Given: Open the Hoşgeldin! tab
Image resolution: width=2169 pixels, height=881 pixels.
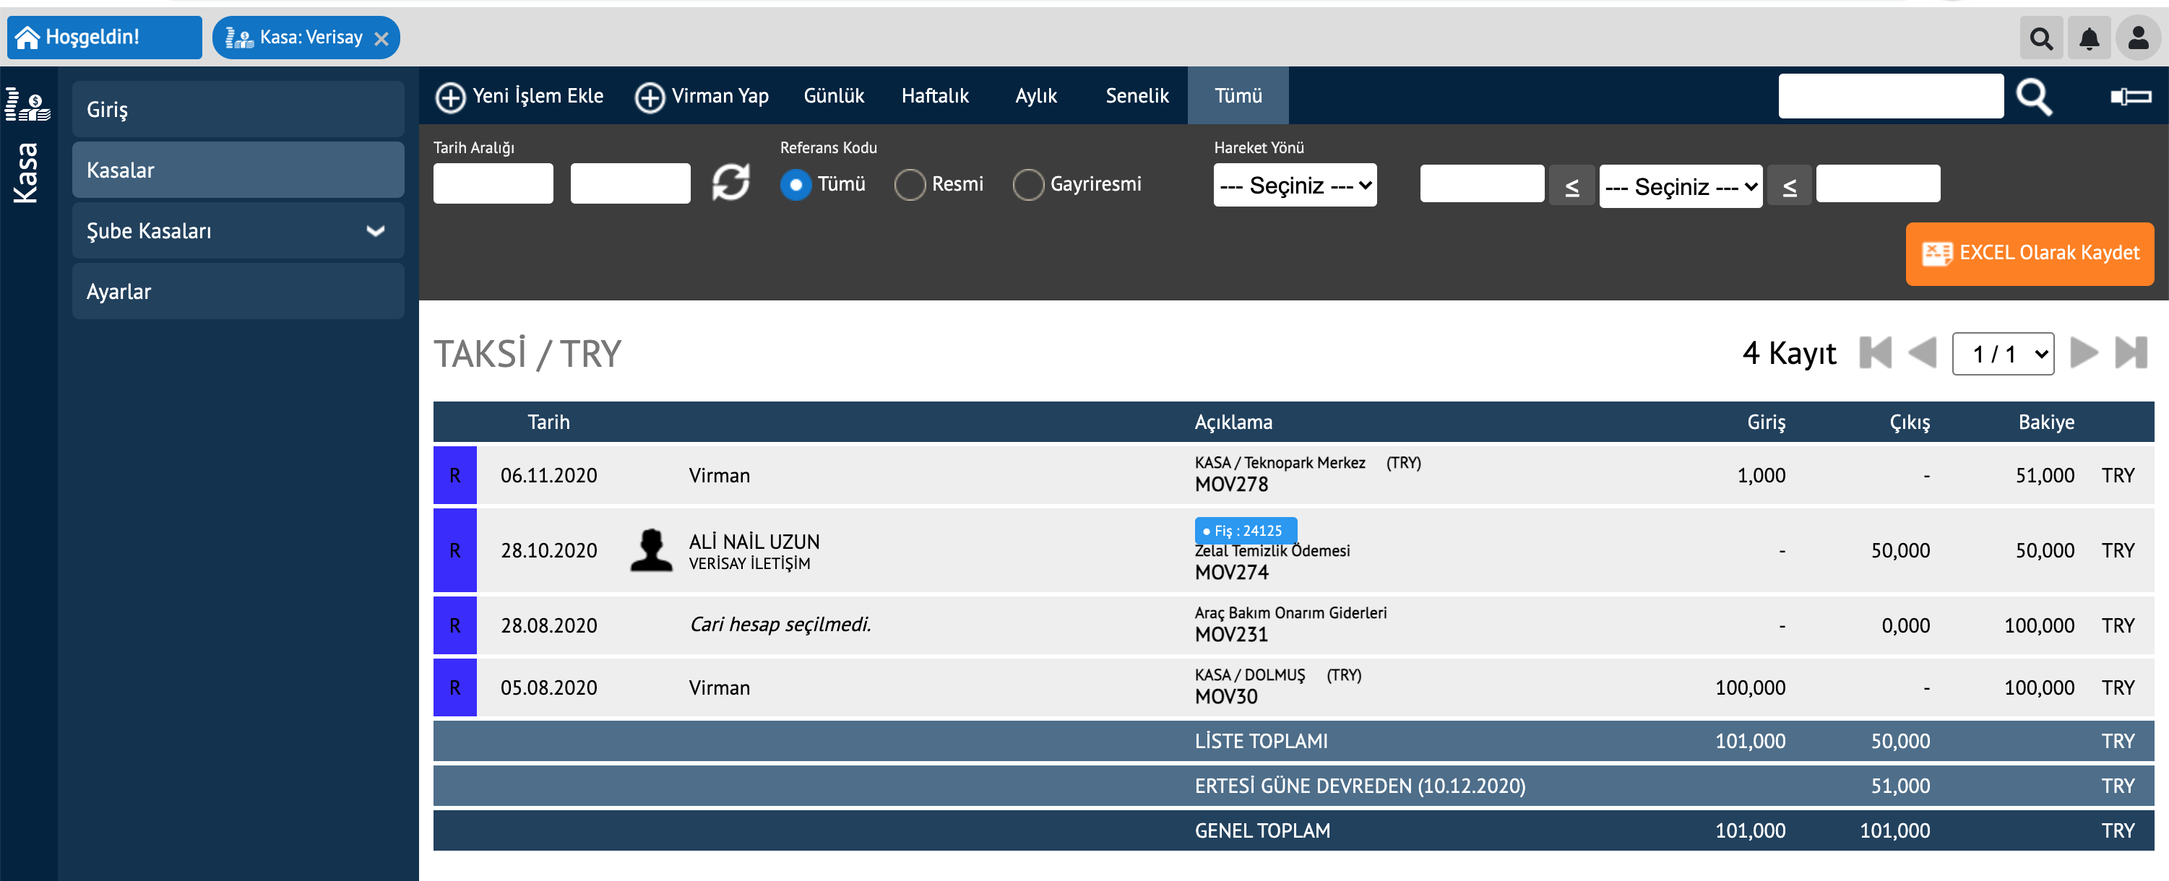Looking at the screenshot, I should coord(105,37).
